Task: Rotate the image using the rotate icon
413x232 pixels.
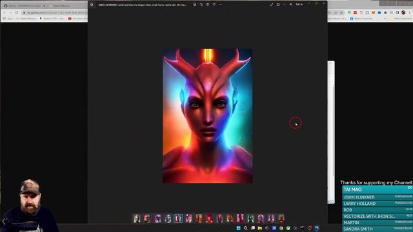Action: tap(201, 5)
